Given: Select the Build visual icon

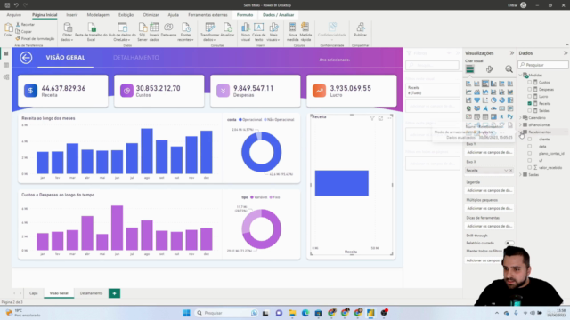Looking at the screenshot, I should [470, 69].
